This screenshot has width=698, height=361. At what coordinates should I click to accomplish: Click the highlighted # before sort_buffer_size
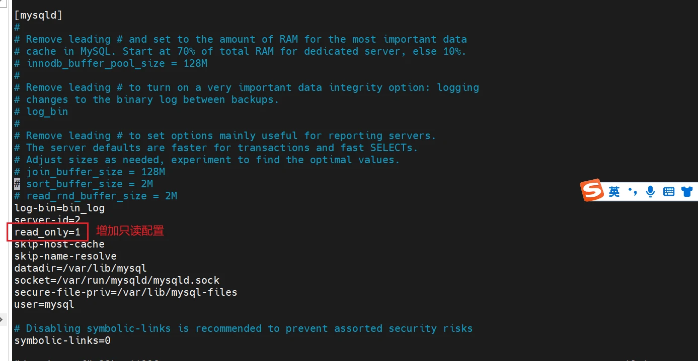point(17,184)
